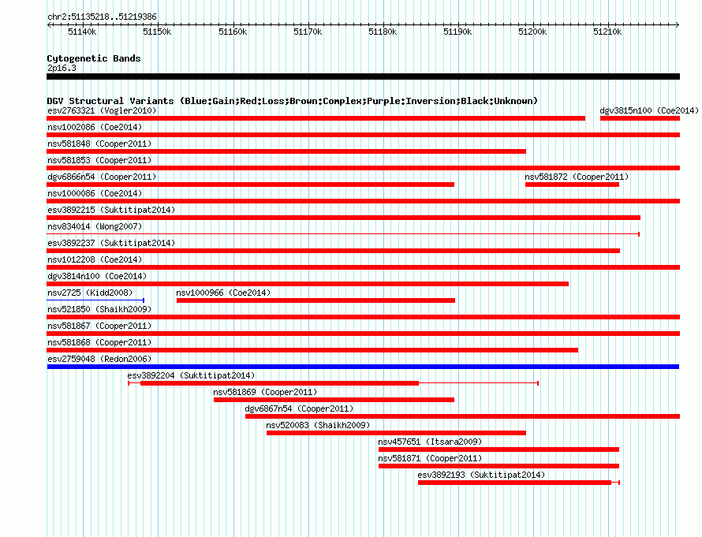Select the nsv581848 (Cooper2011) label
The height and width of the screenshot is (537, 702).
pos(99,144)
